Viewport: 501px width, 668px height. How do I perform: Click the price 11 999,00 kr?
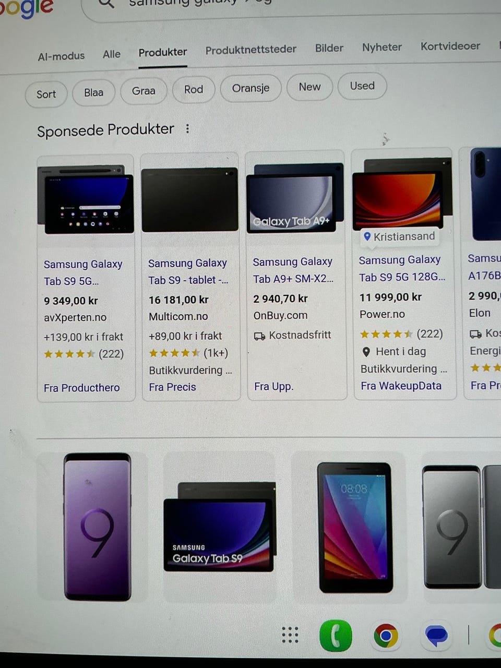point(390,297)
